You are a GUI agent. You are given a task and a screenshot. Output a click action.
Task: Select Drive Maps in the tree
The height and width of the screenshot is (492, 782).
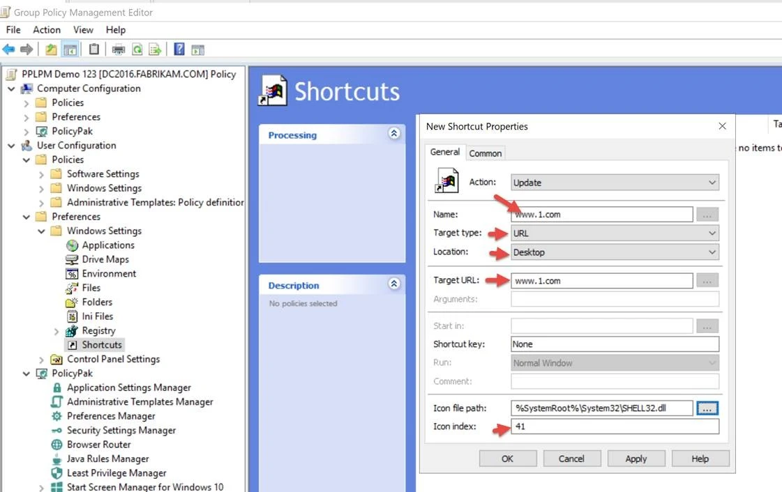(105, 259)
